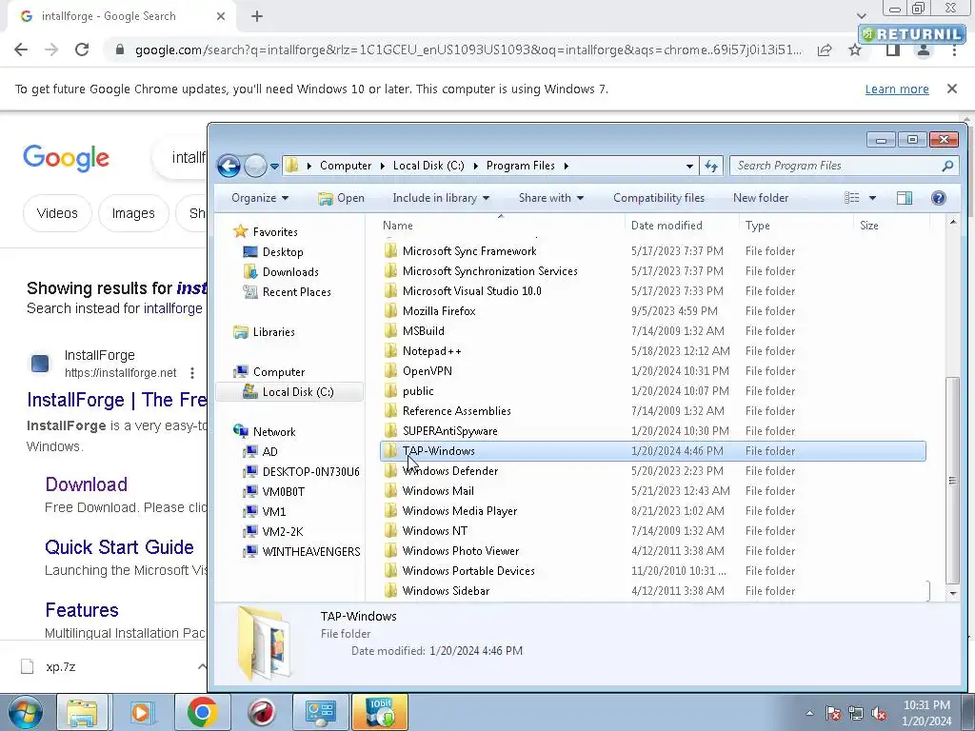
Task: Open Include in library dropdown
Action: [x=441, y=198]
